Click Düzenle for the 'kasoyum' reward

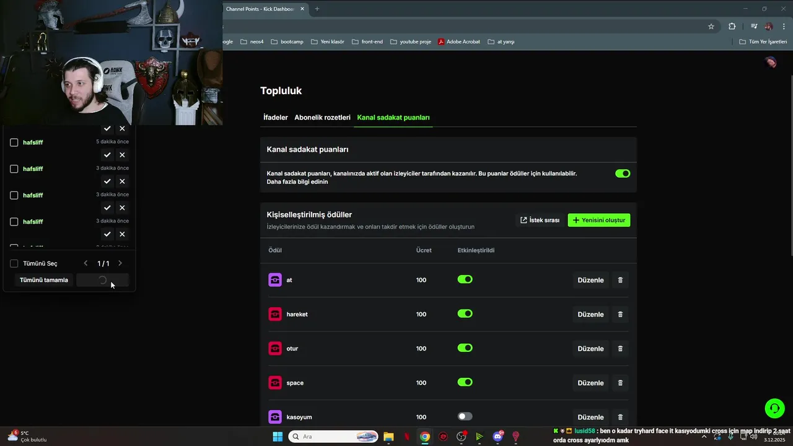(x=590, y=417)
